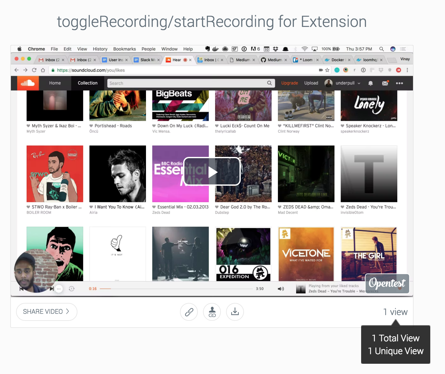The height and width of the screenshot is (374, 445).
Task: Copy the video link with the chain icon
Action: [x=189, y=312]
